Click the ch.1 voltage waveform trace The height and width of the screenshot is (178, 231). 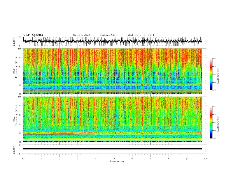point(112,41)
